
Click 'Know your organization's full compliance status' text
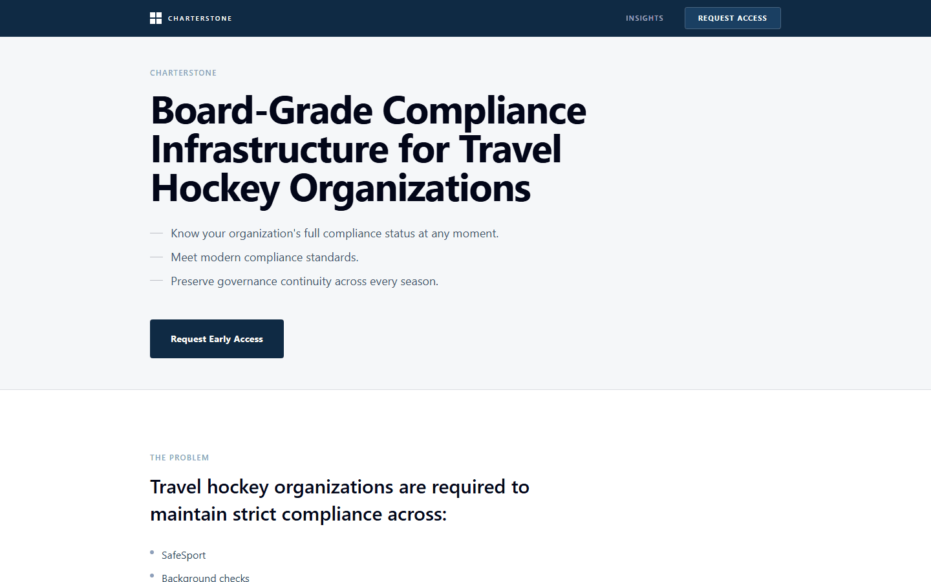334,233
